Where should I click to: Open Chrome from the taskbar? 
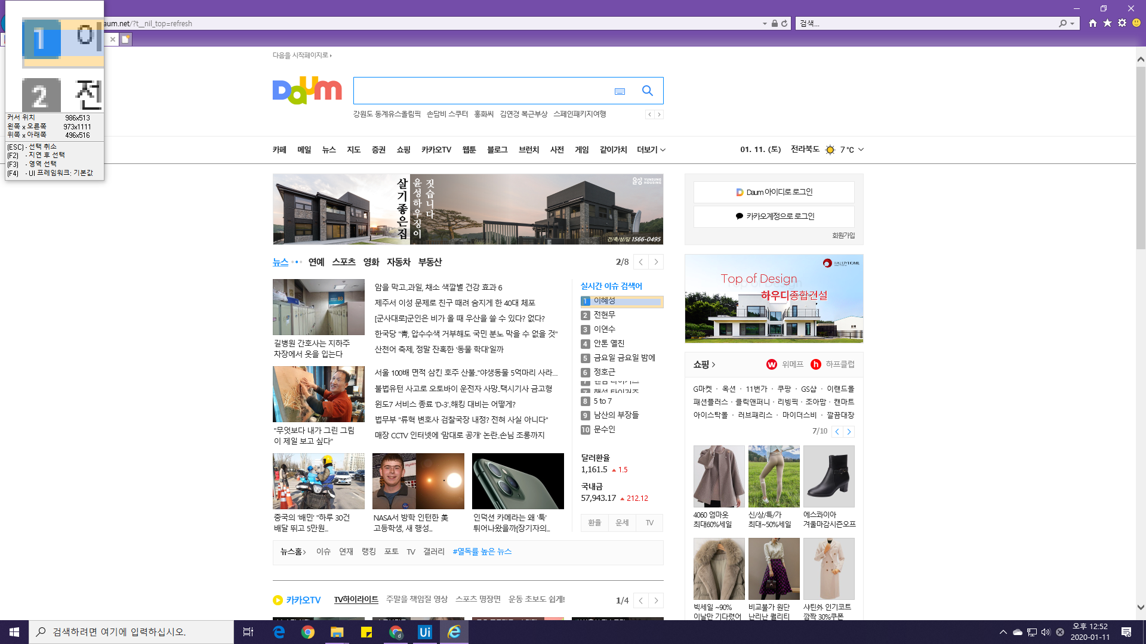point(308,632)
